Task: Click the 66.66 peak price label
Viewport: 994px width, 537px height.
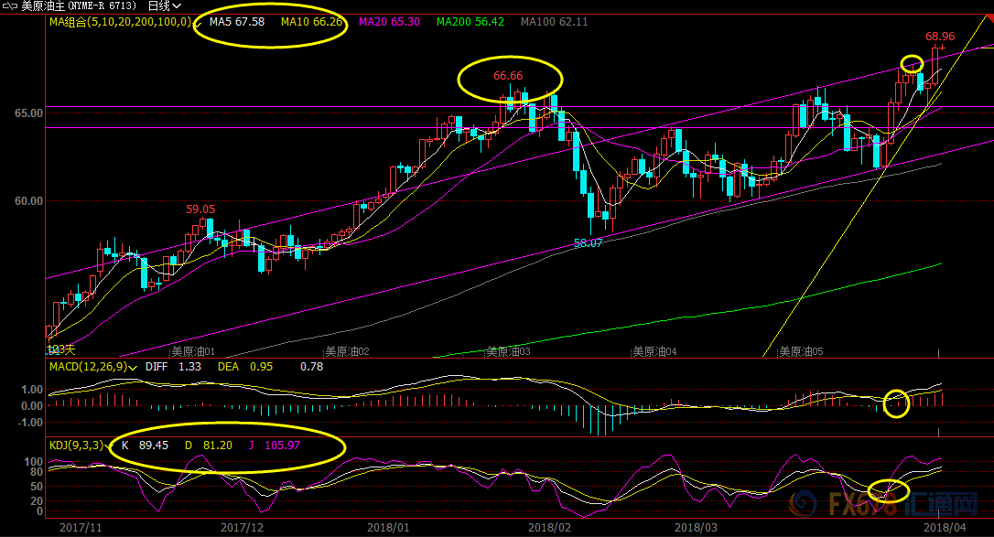Action: point(508,76)
